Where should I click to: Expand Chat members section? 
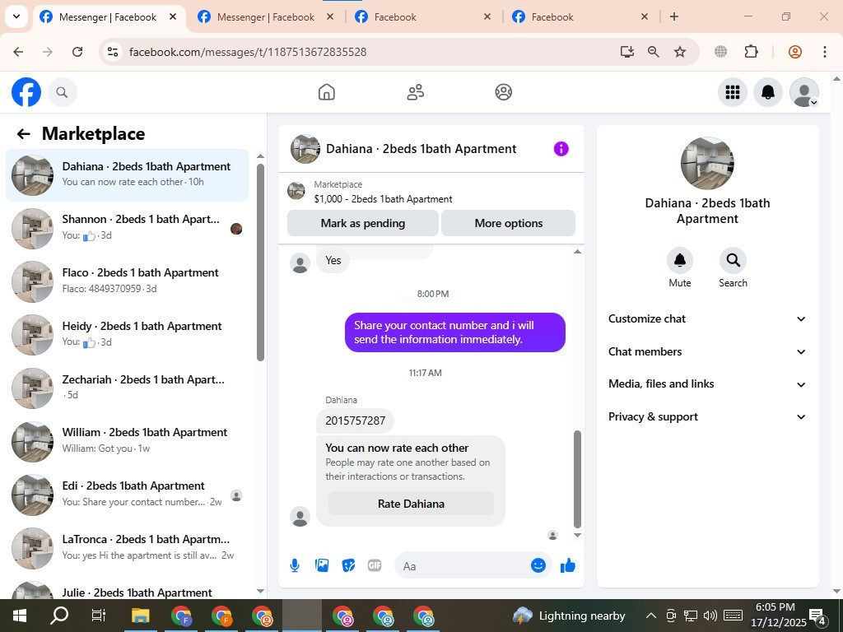[x=707, y=351]
